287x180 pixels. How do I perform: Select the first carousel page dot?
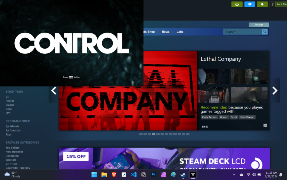(x=141, y=134)
